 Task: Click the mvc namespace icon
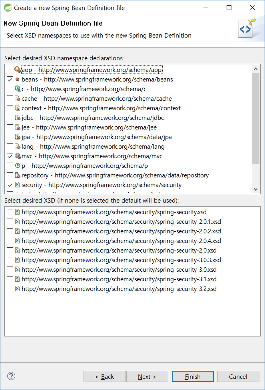pyautogui.click(x=18, y=156)
